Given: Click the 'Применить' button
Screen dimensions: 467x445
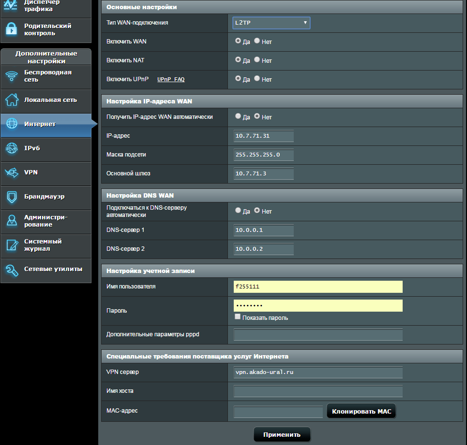Looking at the screenshot, I should pos(282,434).
